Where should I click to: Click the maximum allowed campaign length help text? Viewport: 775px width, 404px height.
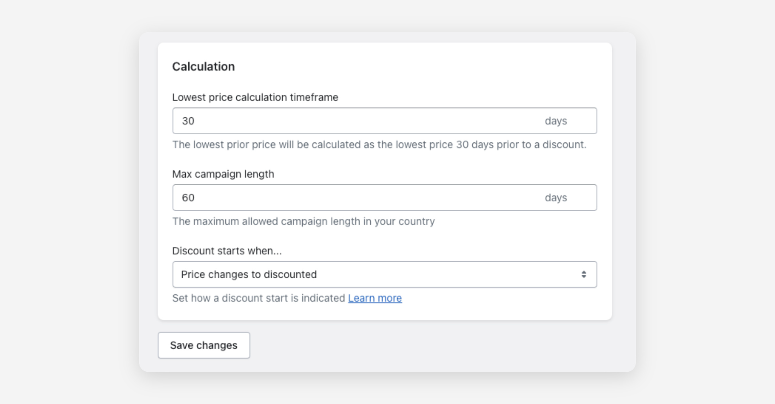303,221
